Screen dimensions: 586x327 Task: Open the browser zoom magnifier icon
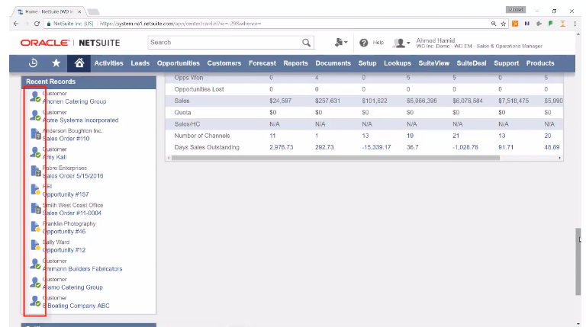point(494,24)
